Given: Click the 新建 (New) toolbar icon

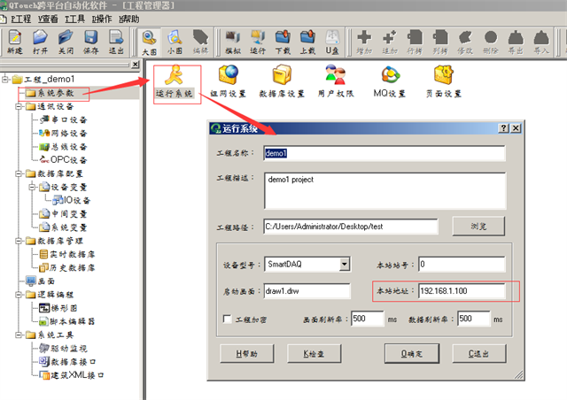Looking at the screenshot, I should [14, 41].
